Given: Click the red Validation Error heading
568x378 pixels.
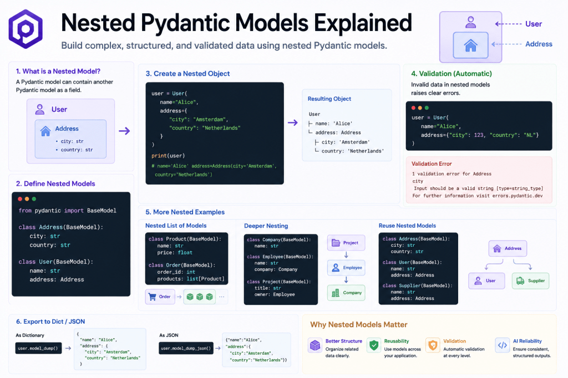Looking at the screenshot, I should point(432,164).
